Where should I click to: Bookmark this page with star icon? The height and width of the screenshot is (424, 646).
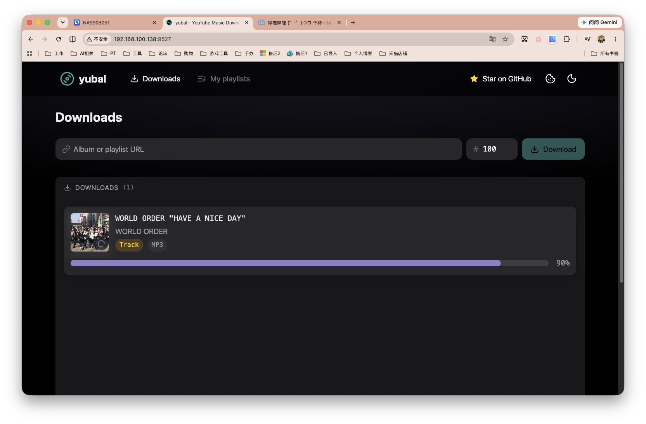505,39
